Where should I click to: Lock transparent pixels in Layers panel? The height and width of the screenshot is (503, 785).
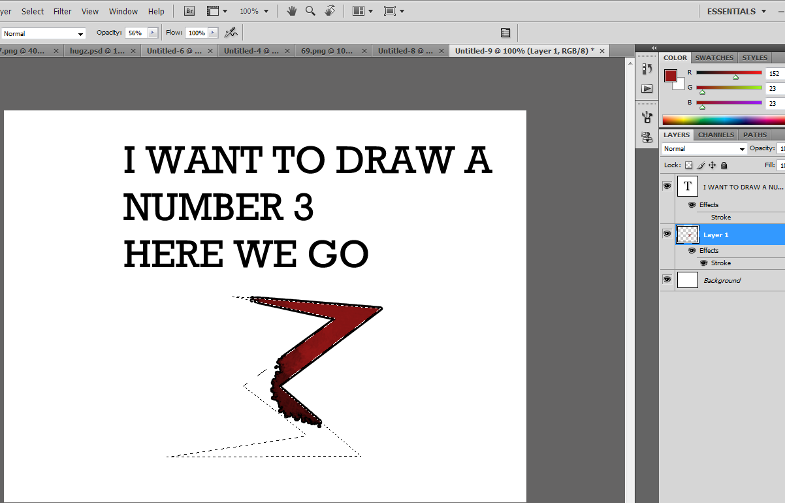[688, 165]
